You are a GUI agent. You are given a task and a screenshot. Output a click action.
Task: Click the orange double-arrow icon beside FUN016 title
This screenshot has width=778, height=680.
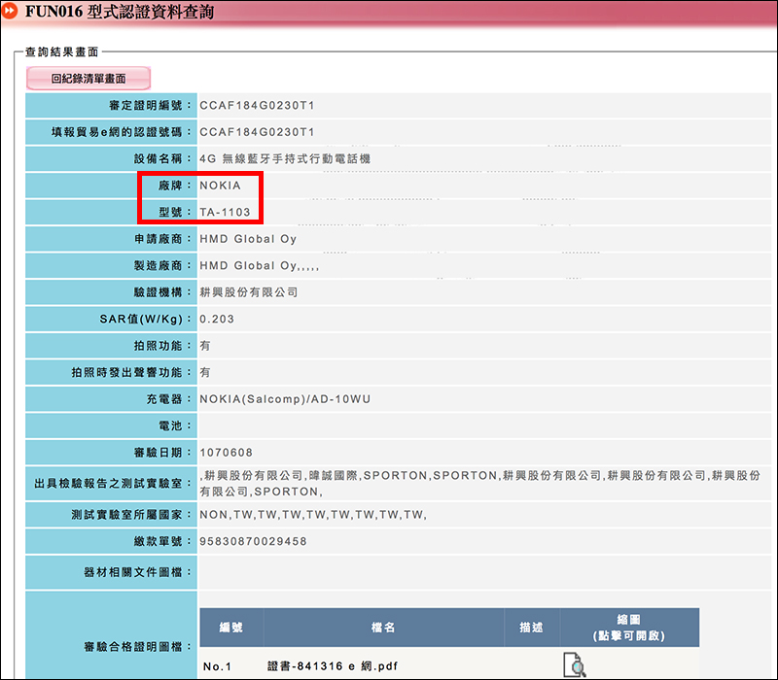tap(10, 11)
